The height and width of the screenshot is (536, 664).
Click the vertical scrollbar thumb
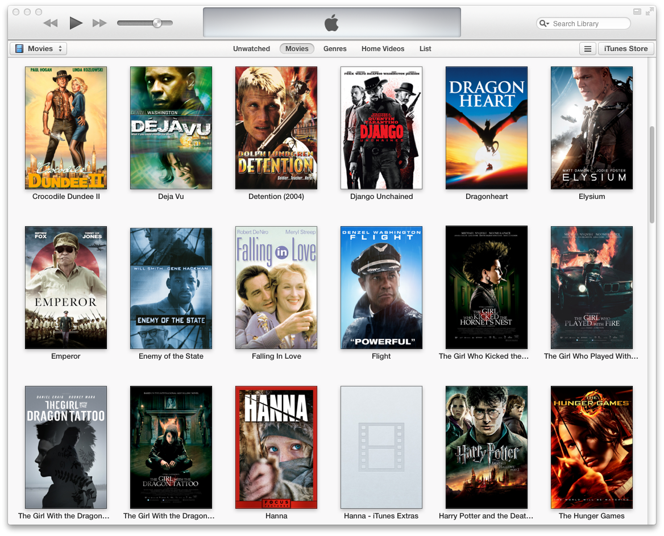pos(652,174)
